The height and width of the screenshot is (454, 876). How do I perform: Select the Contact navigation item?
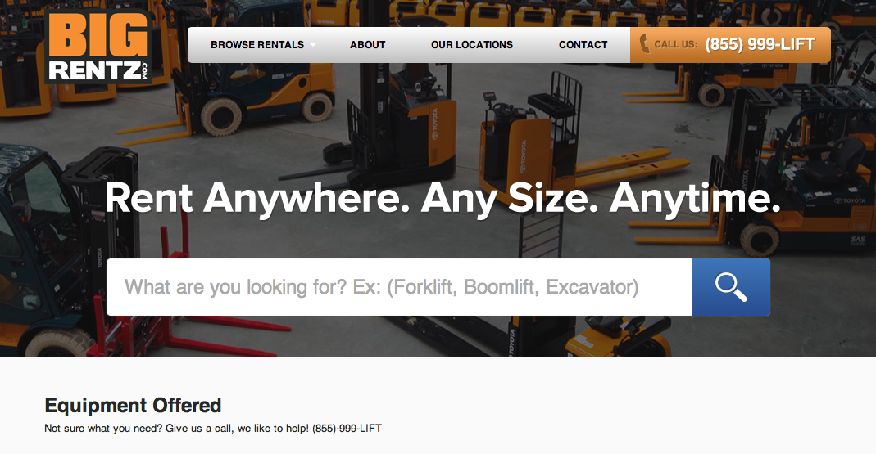coord(583,45)
